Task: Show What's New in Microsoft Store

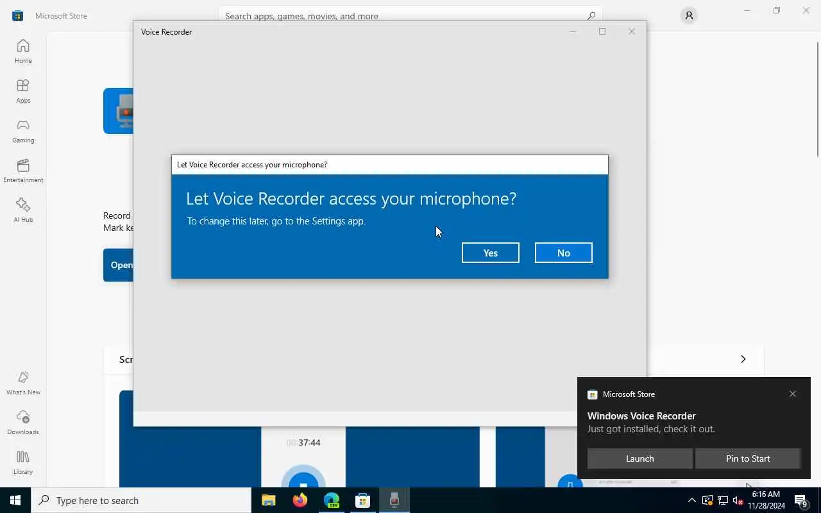Action: [23, 383]
